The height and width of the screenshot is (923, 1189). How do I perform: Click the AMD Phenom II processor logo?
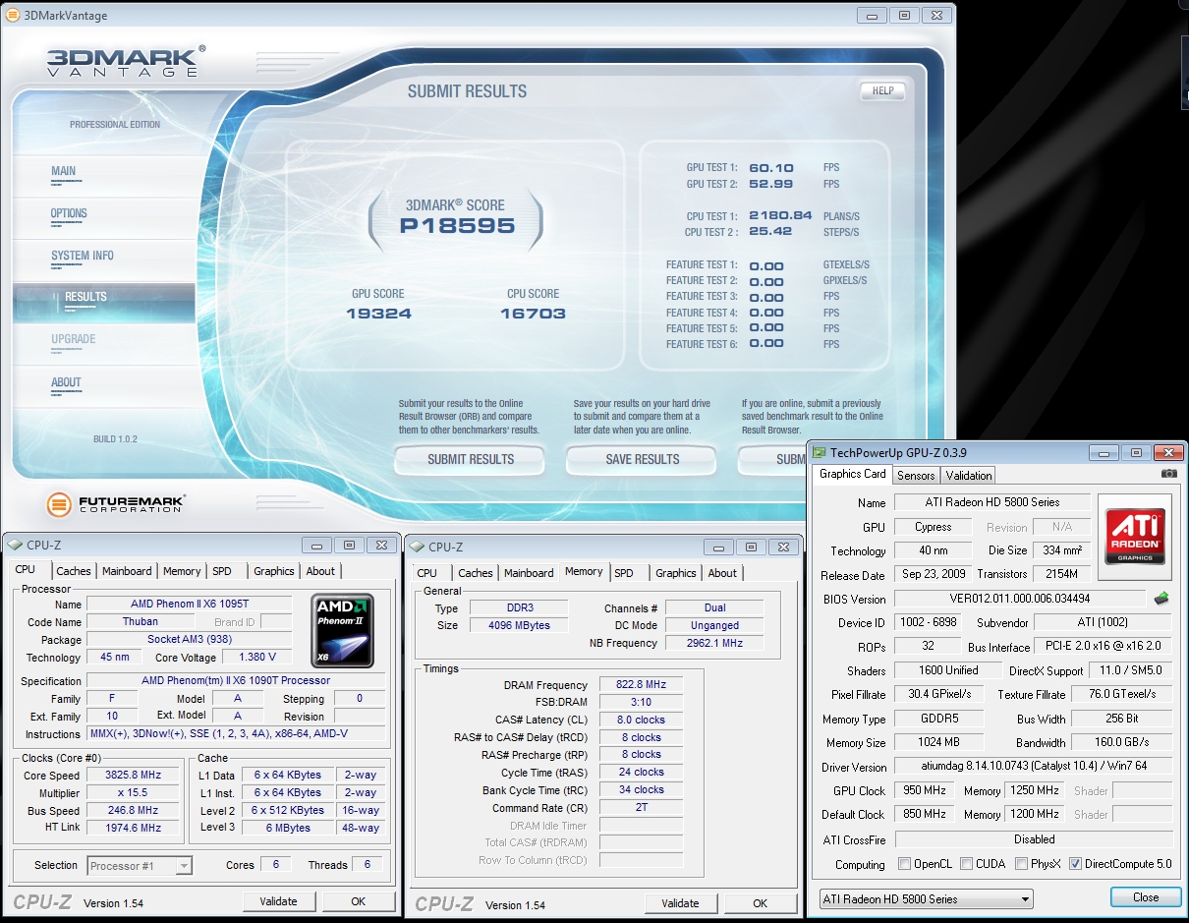coord(342,631)
